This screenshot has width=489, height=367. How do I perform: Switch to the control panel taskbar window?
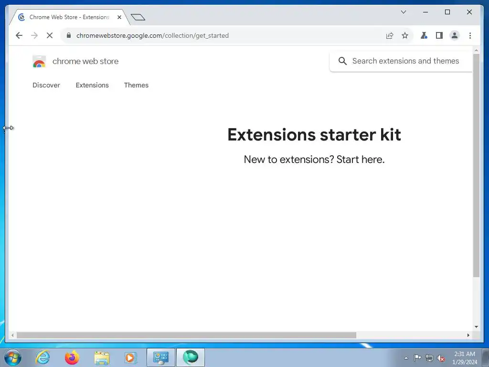point(160,357)
